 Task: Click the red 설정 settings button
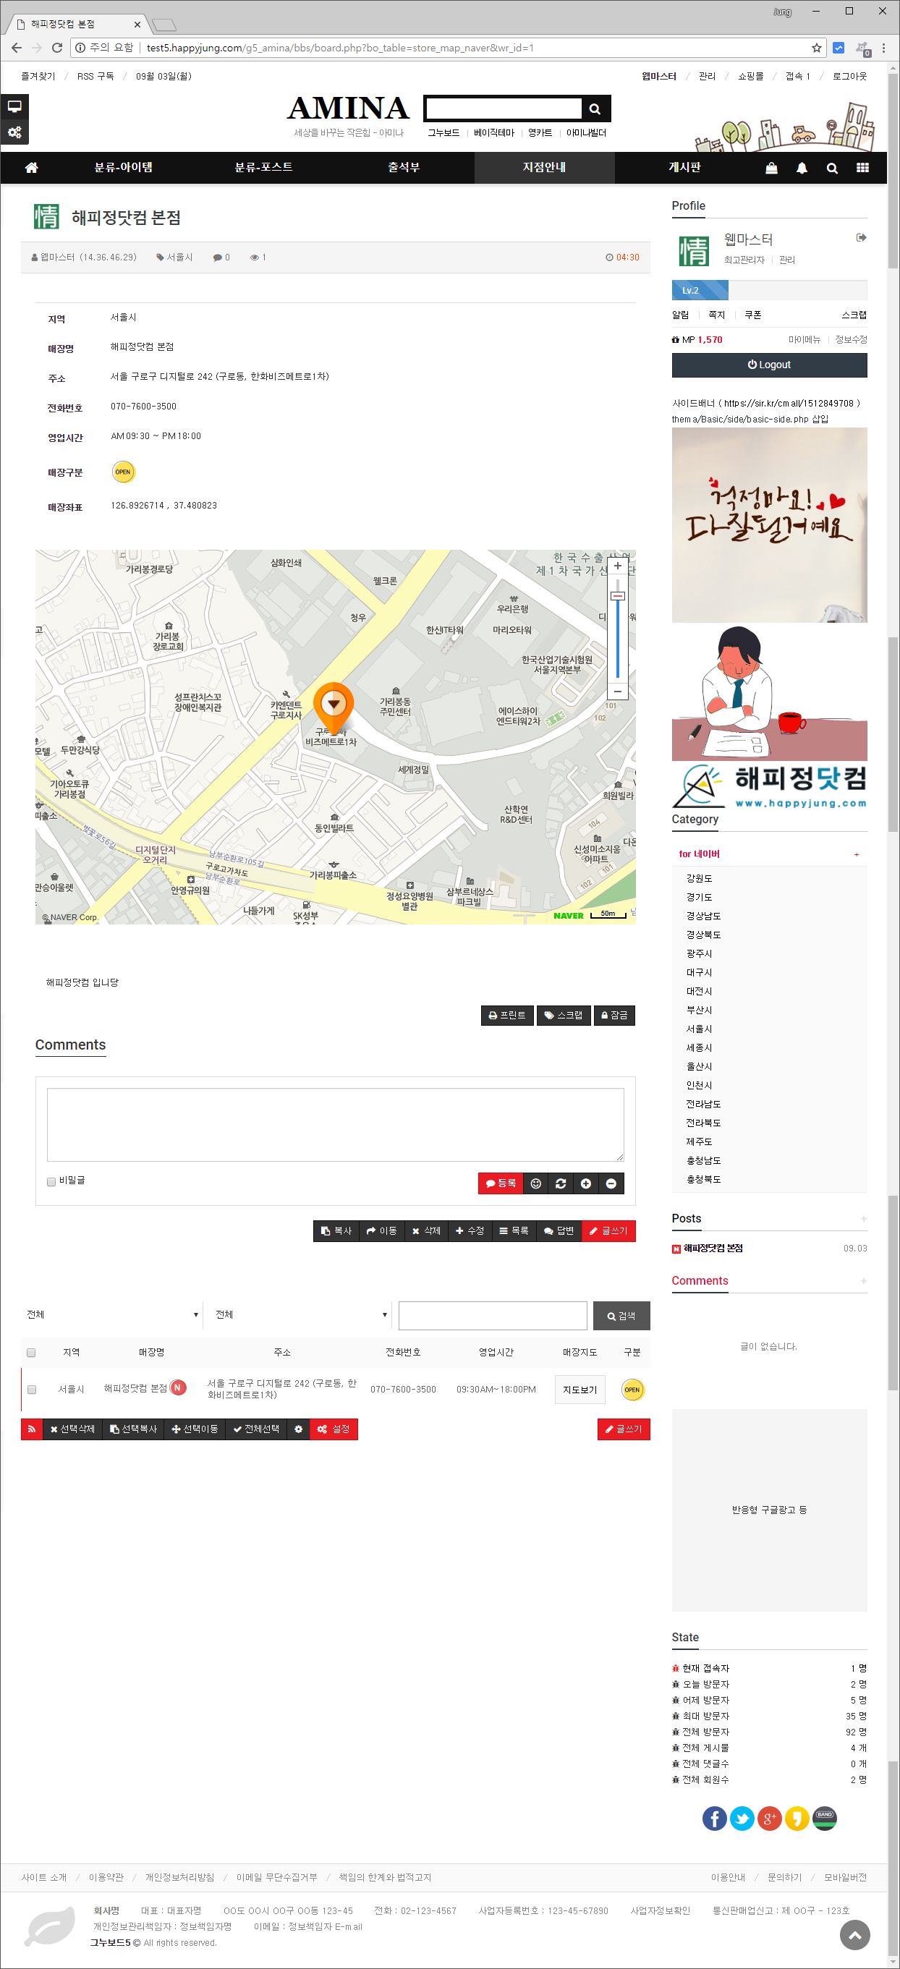(334, 1429)
